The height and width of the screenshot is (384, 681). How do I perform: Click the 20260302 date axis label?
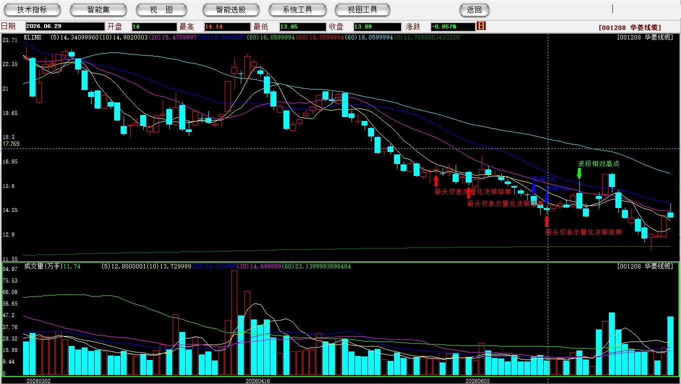point(39,380)
